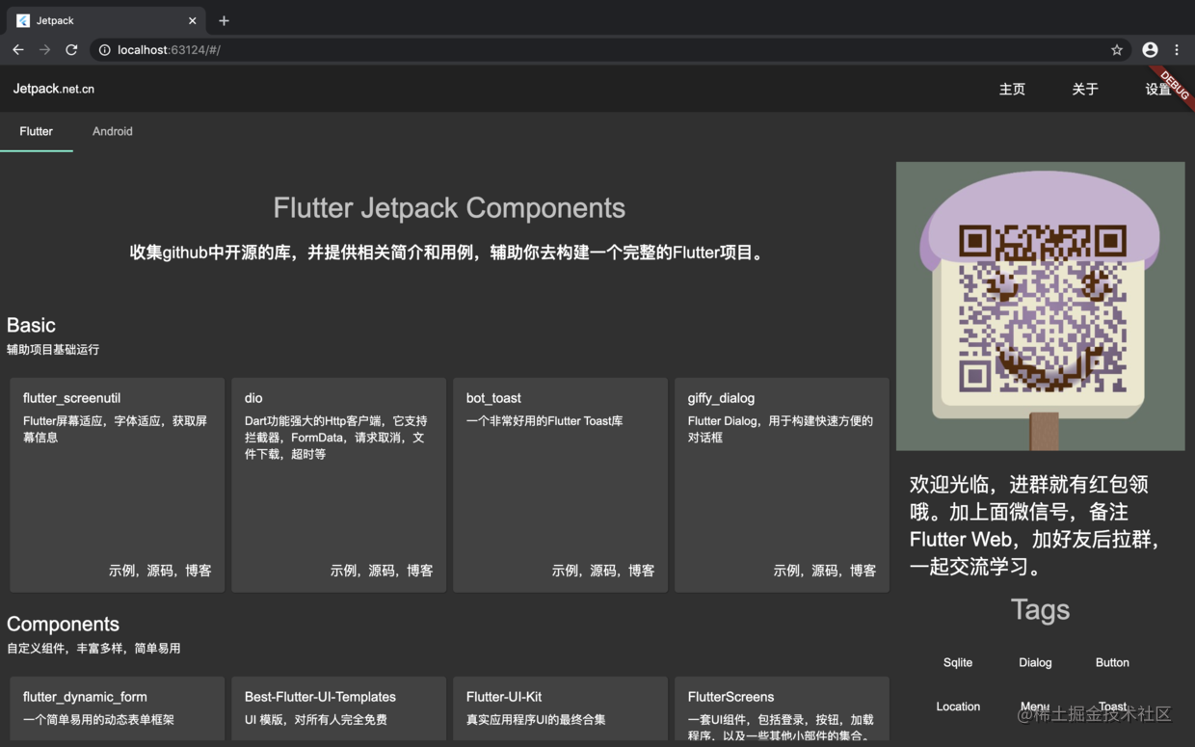Select the Menu tag
Image resolution: width=1195 pixels, height=747 pixels.
(1035, 707)
